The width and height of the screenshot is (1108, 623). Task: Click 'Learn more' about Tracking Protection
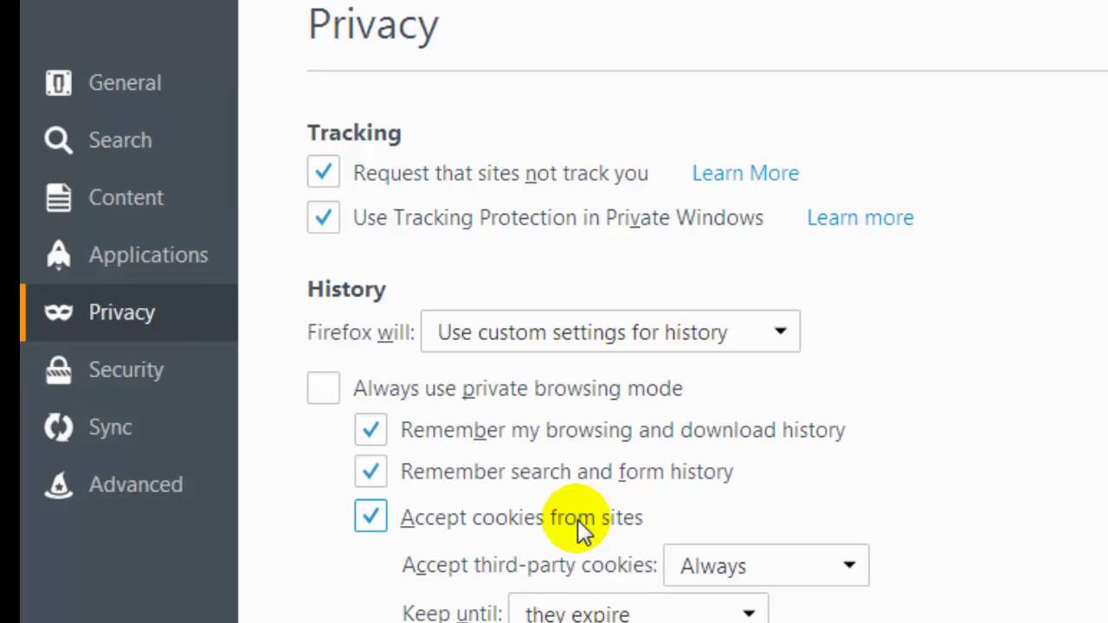[x=860, y=217]
